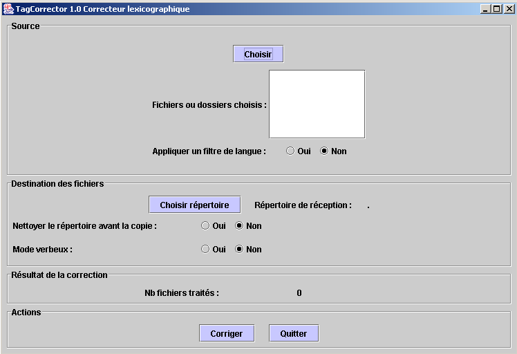This screenshot has height=354, width=517.
Task: Maximize the TagCorrector window
Action: 496,9
